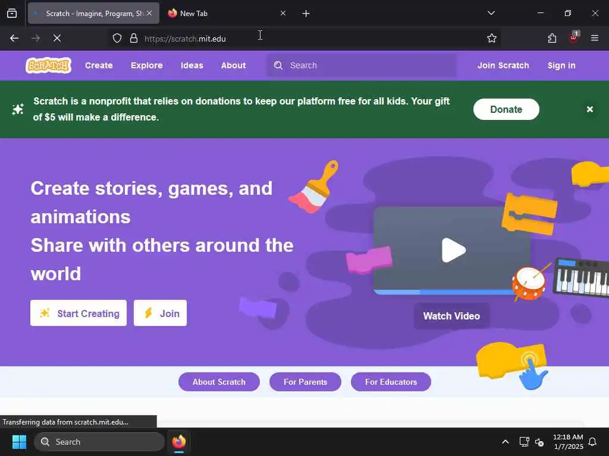Click the Scratch logo in the navigation bar
The width and height of the screenshot is (609, 456).
[x=49, y=65]
